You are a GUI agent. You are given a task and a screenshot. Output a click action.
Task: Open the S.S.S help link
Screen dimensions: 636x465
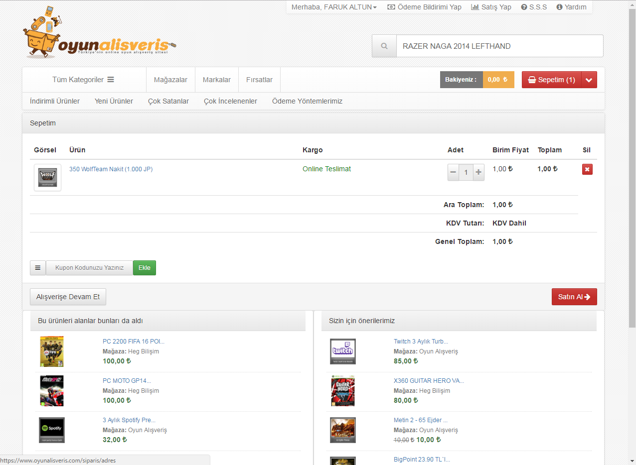pos(534,7)
